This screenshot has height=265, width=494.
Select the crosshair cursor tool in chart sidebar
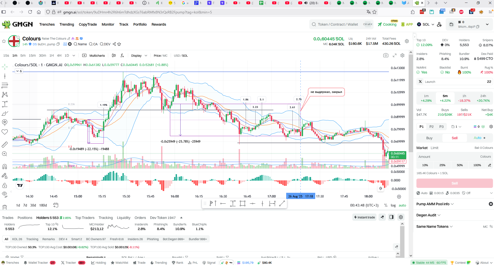click(x=5, y=67)
